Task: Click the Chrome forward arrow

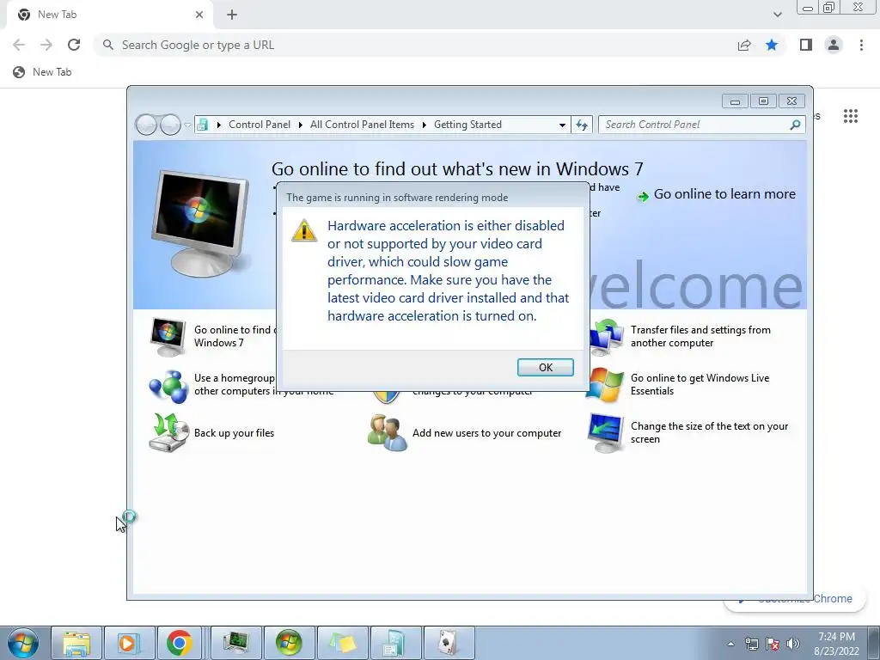Action: pos(46,45)
